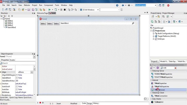This screenshot has height=105, width=187.
Task: Click the Quick Edit link
Action: (4, 97)
